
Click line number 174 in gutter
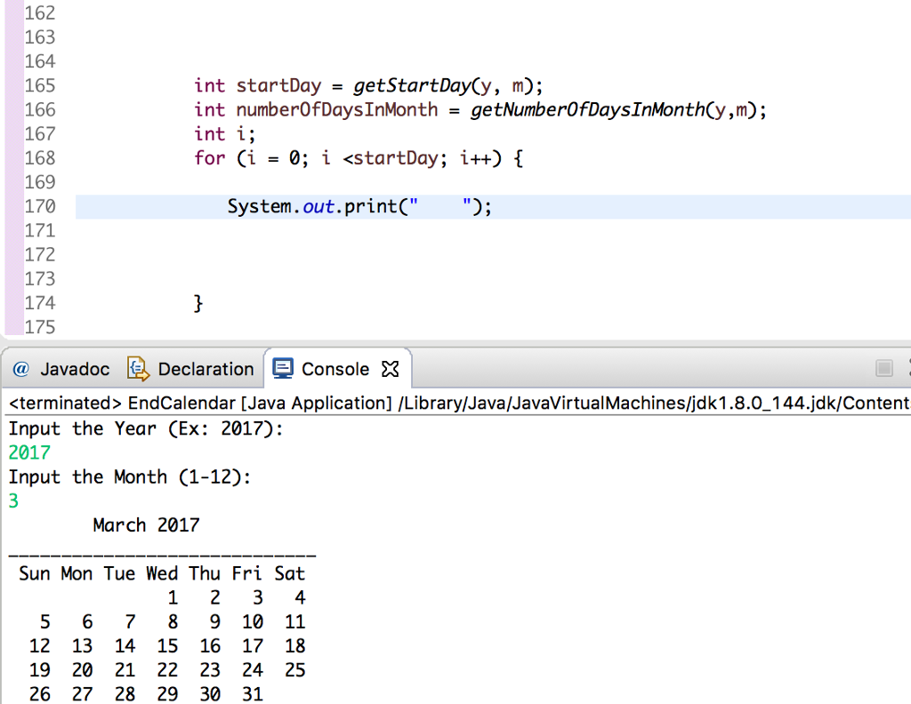pos(40,302)
